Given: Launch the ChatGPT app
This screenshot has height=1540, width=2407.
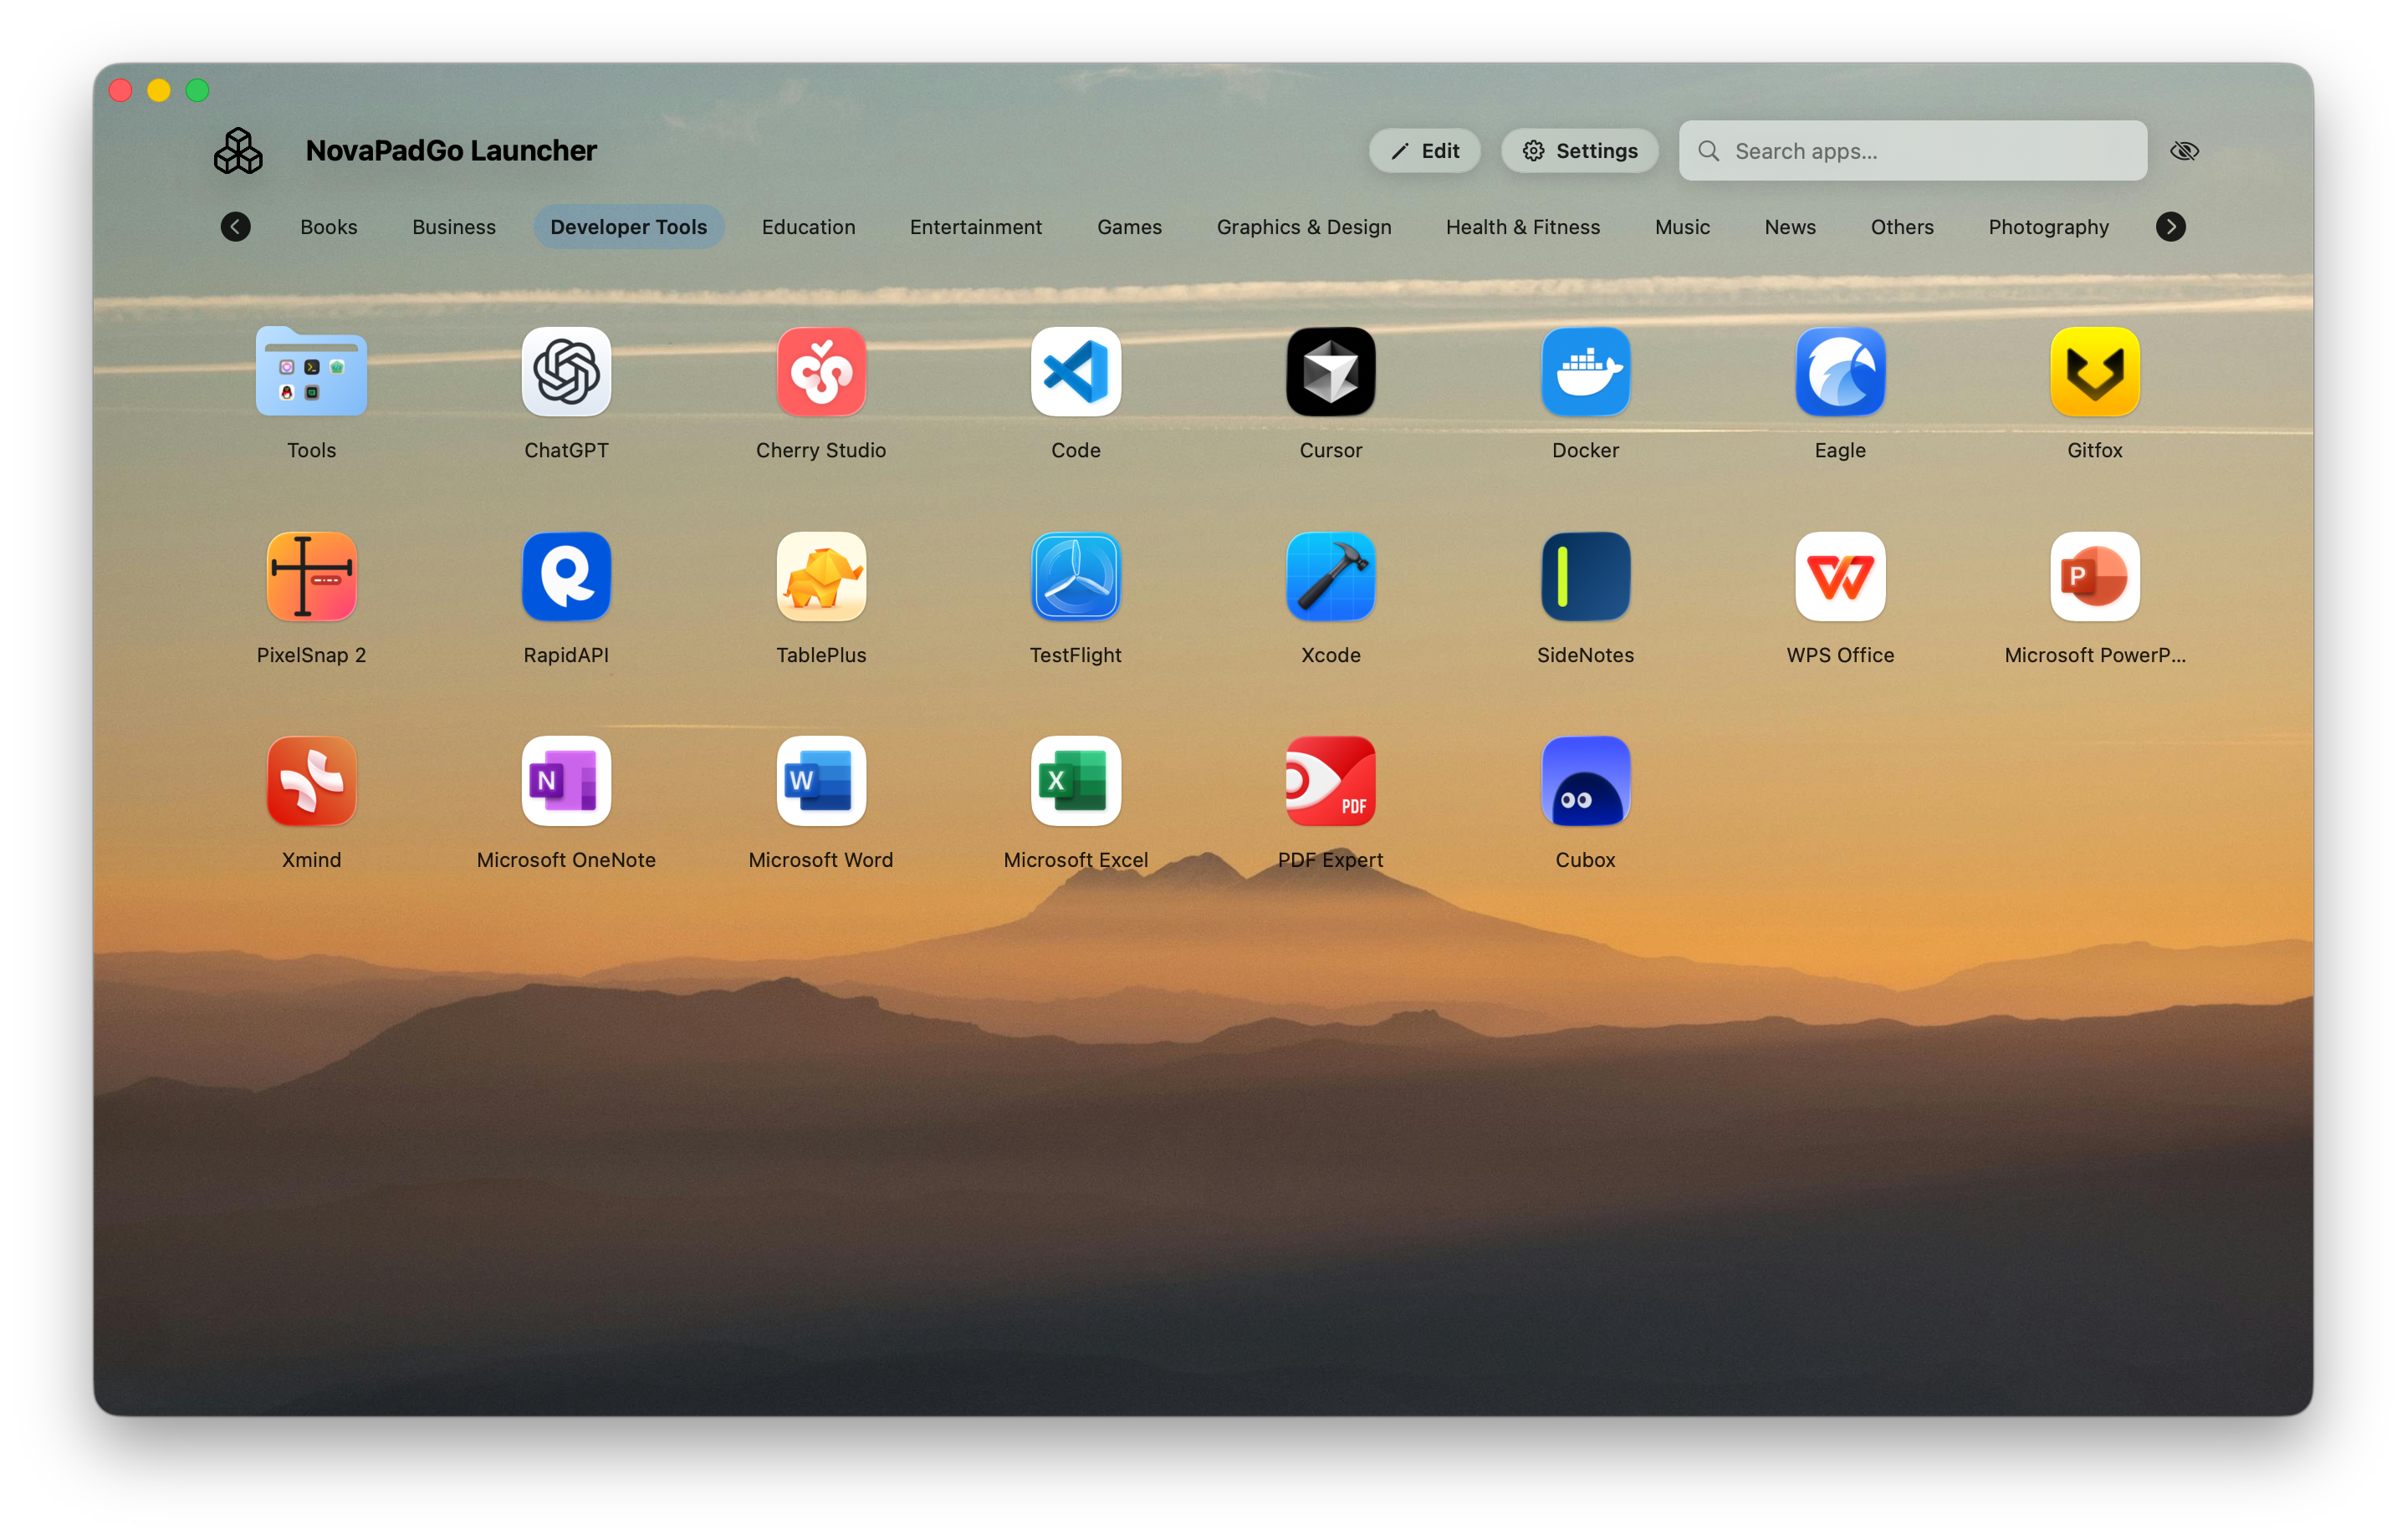Looking at the screenshot, I should (x=566, y=372).
